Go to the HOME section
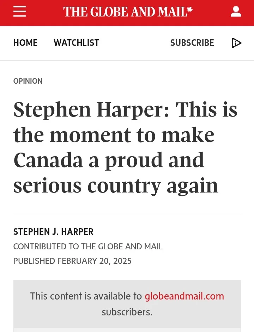The image size is (254, 332). [x=25, y=43]
